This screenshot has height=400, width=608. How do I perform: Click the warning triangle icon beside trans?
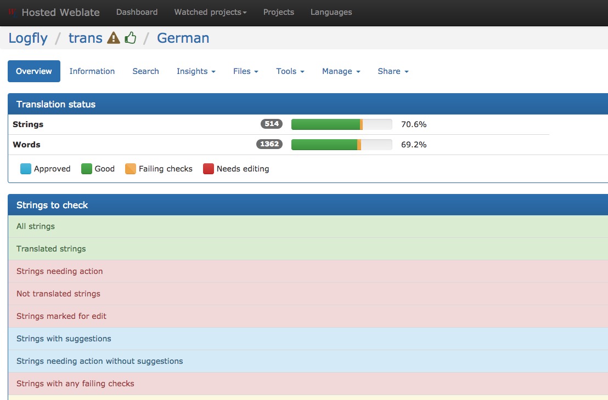(x=113, y=38)
